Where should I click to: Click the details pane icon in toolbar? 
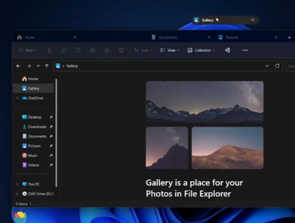click(x=227, y=50)
